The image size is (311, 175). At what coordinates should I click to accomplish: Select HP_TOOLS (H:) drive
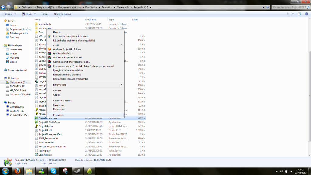coord(18,90)
